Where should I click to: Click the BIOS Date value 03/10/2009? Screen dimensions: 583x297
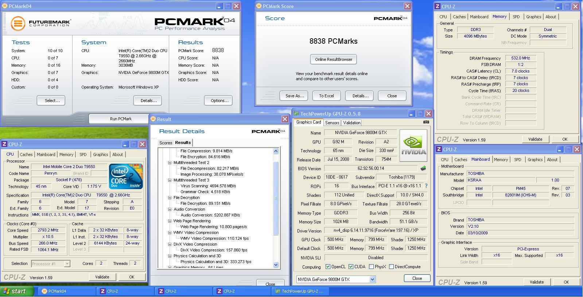tap(521, 233)
